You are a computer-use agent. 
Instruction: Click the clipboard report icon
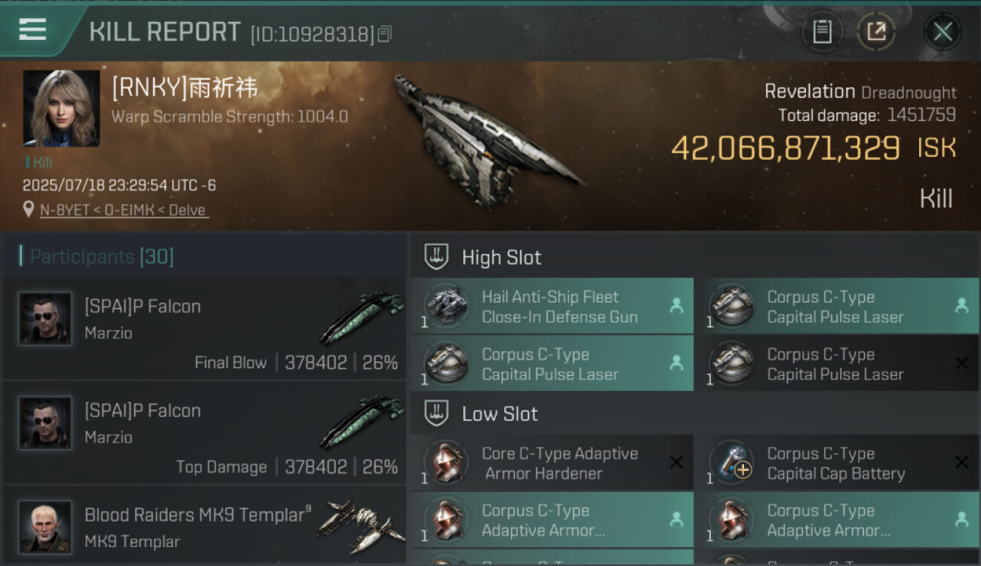coord(822,32)
